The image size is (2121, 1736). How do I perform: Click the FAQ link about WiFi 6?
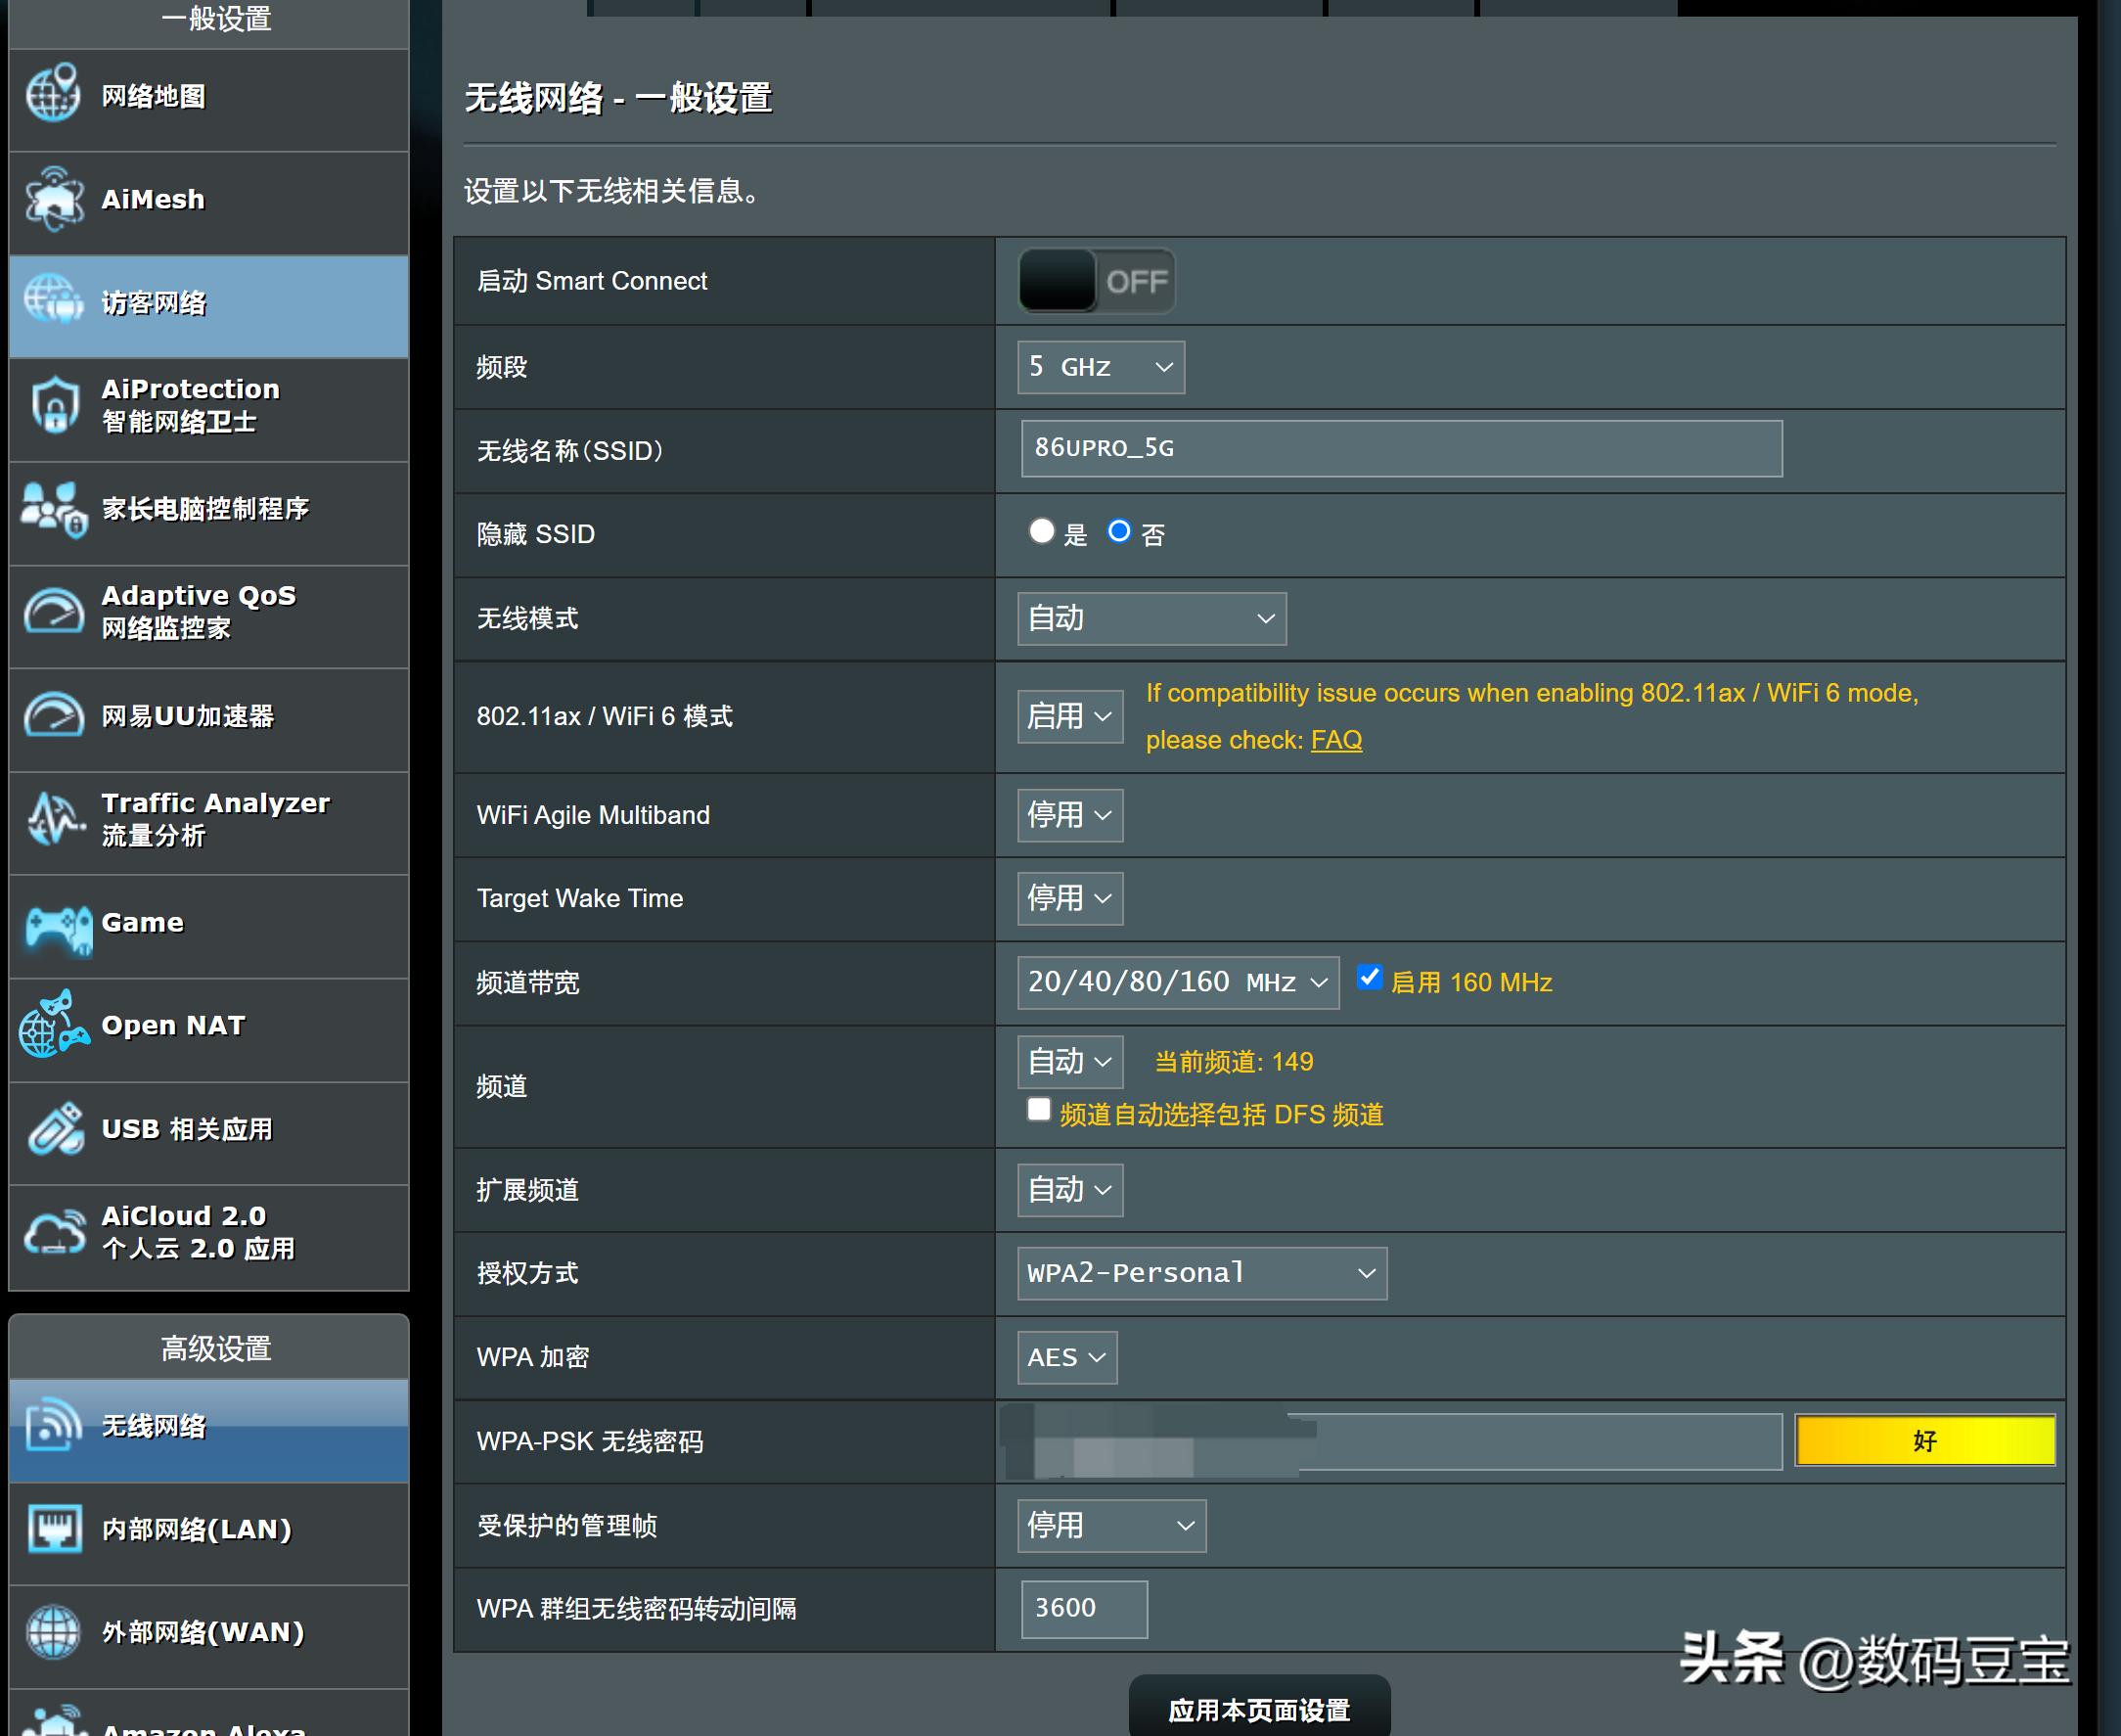(1335, 739)
